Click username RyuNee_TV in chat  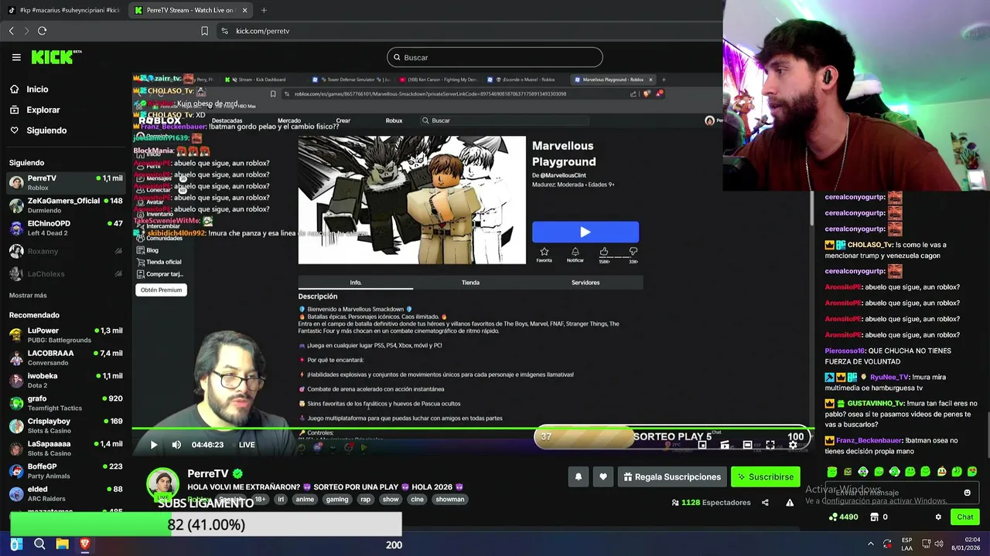889,377
